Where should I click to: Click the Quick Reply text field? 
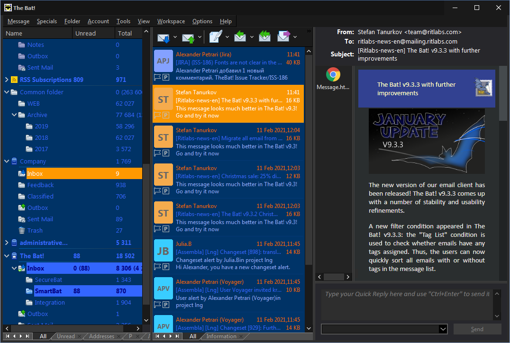click(407, 305)
